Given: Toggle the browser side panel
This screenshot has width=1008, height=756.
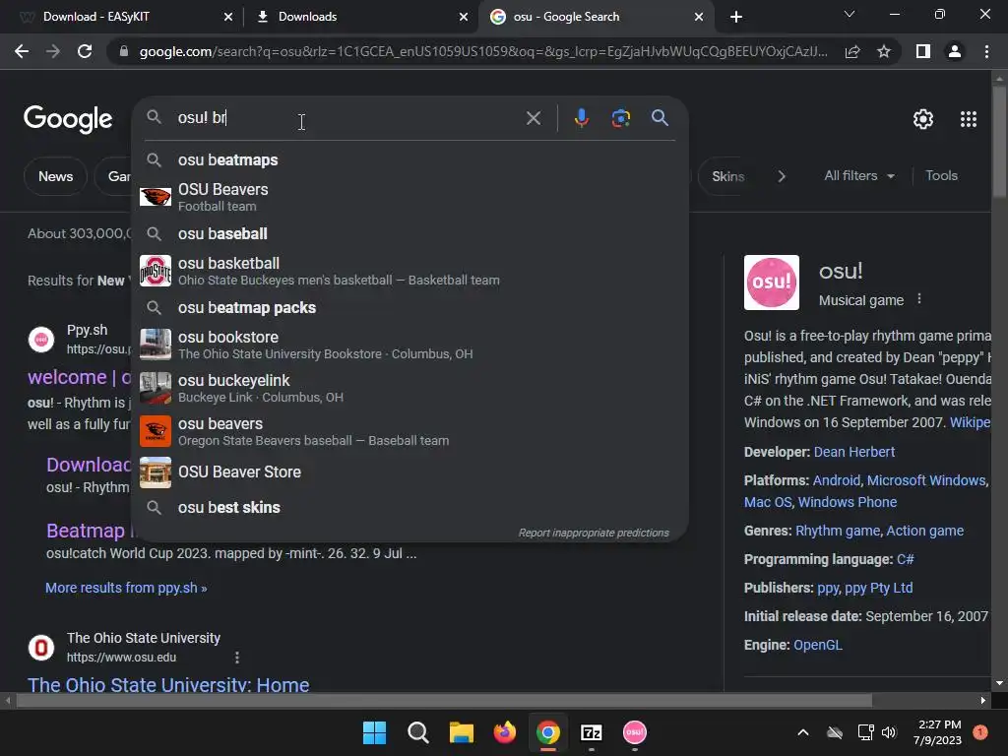Looking at the screenshot, I should (923, 51).
